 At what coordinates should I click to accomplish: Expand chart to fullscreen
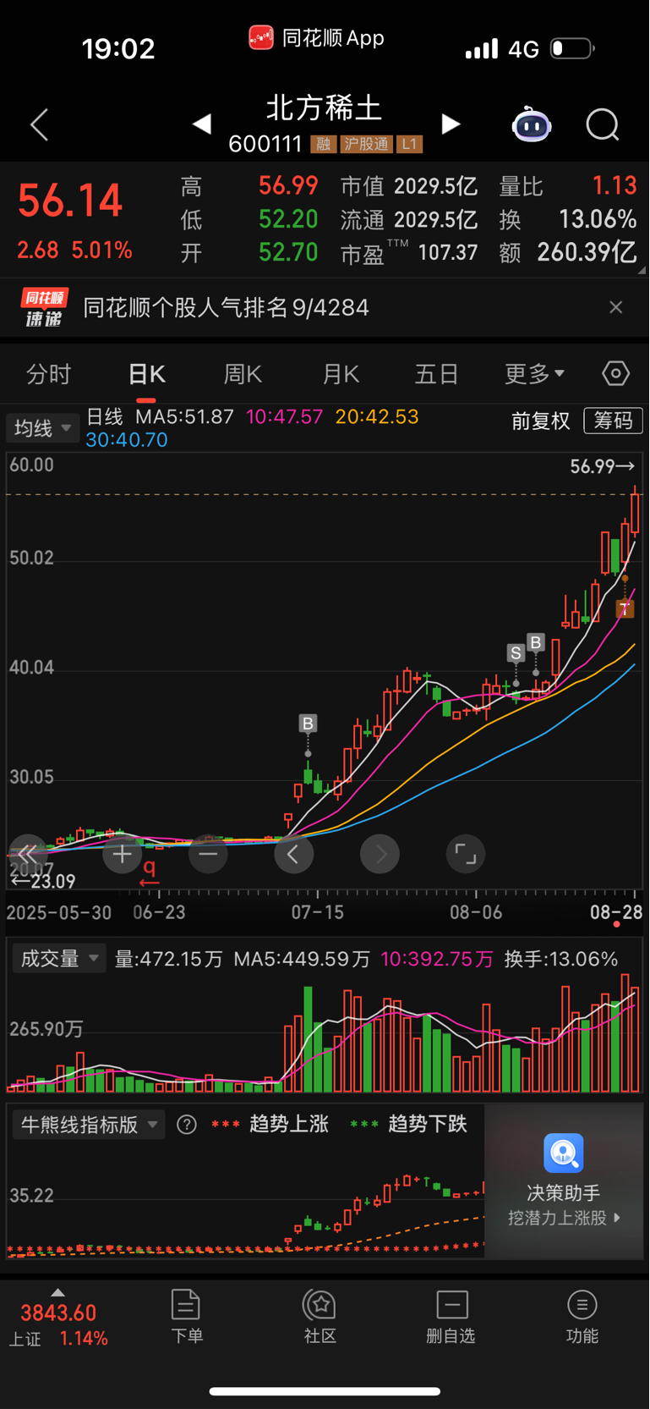pos(466,854)
